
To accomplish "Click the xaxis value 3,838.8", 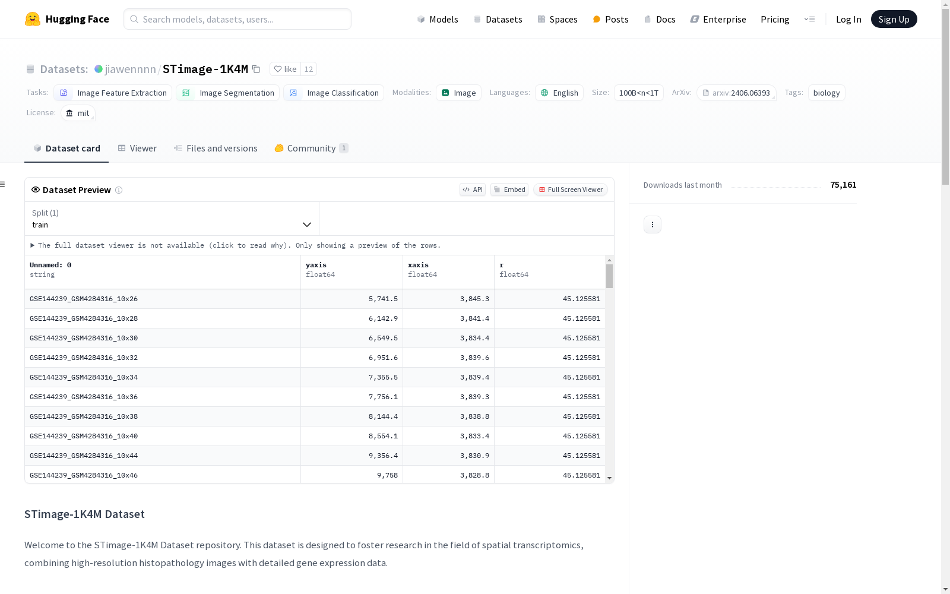I will tap(474, 416).
